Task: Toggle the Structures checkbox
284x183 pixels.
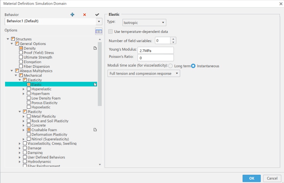Action: pyautogui.click(x=13, y=39)
